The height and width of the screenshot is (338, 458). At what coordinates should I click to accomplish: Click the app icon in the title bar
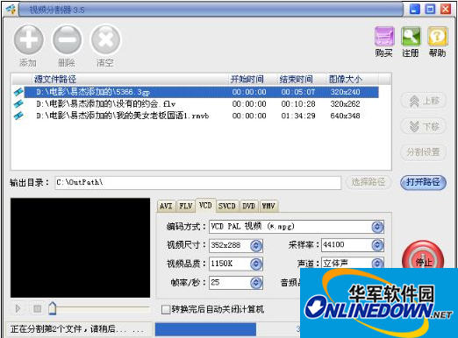tap(11, 10)
